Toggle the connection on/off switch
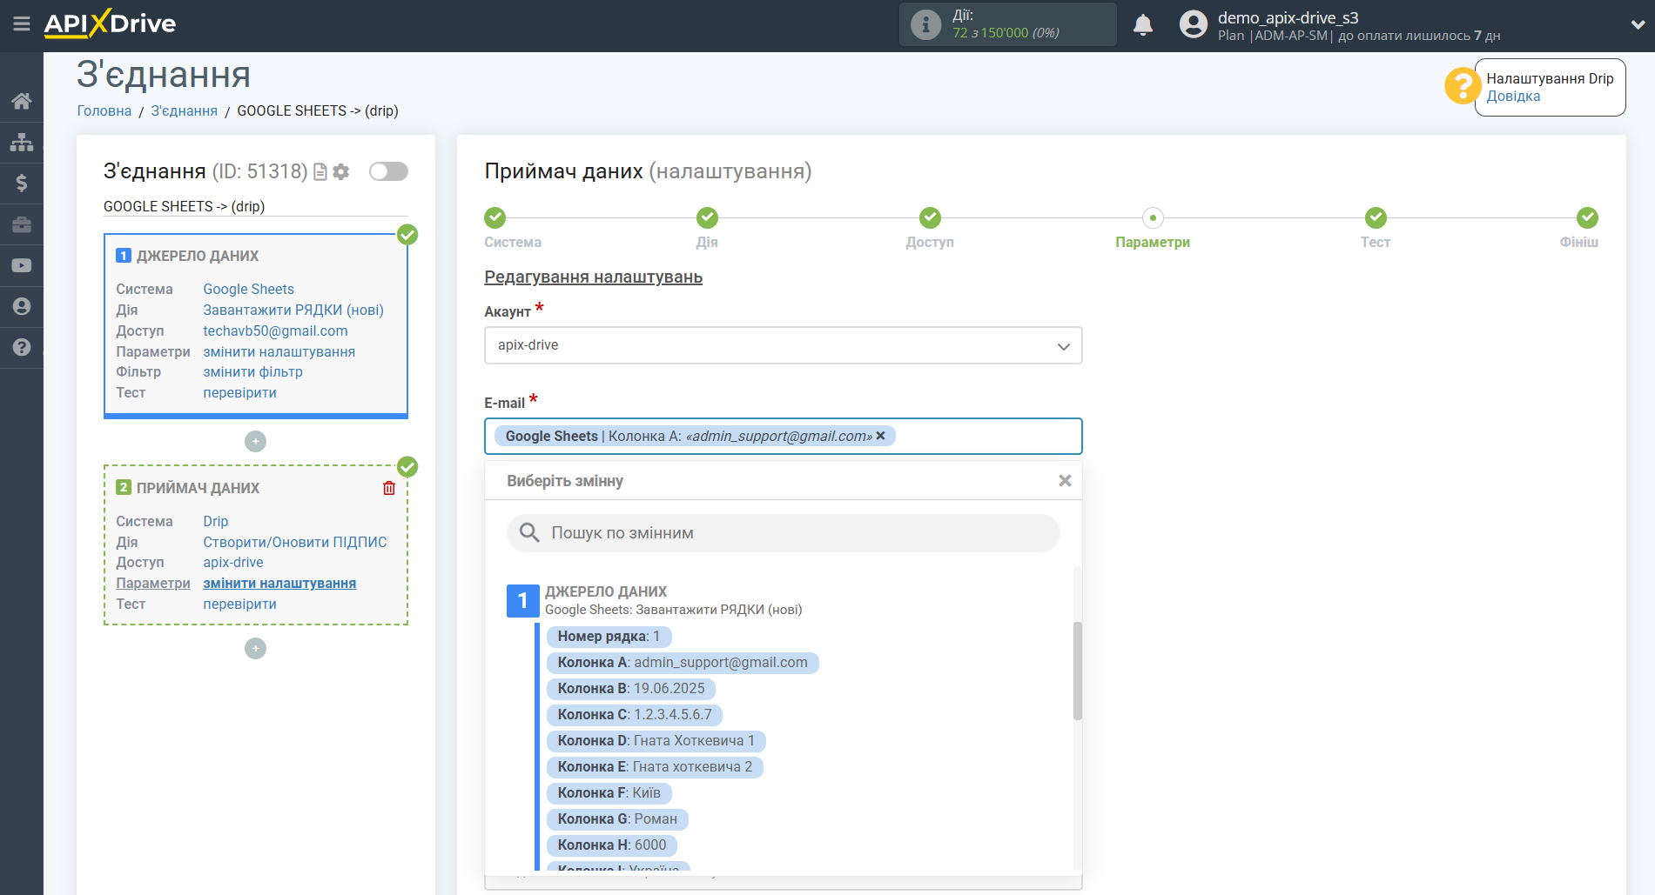The height and width of the screenshot is (895, 1655). [x=388, y=171]
